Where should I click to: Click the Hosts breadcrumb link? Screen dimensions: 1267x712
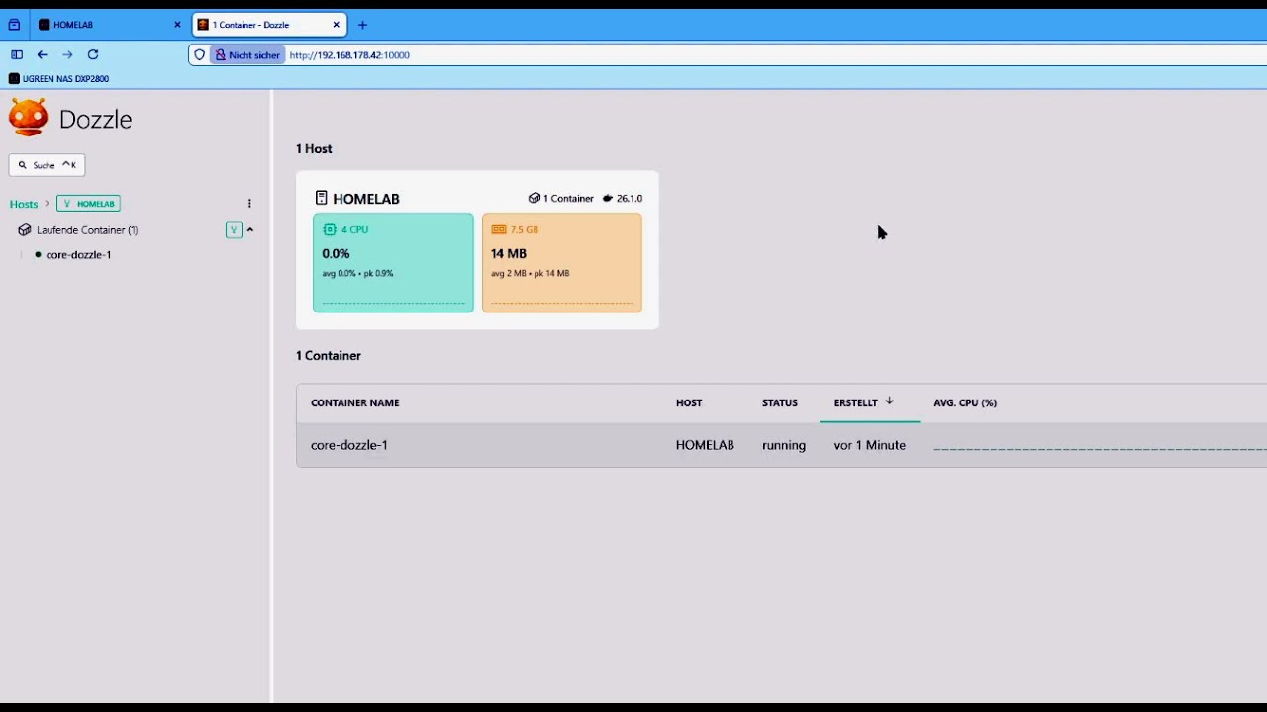point(24,204)
